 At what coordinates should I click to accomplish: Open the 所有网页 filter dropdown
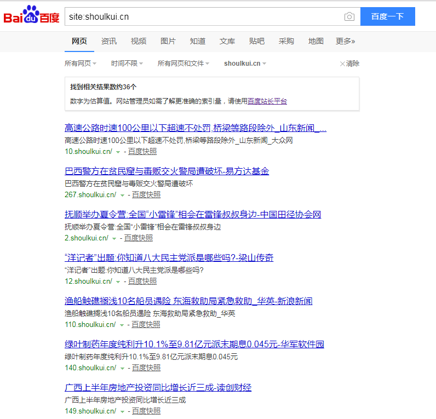[x=81, y=64]
